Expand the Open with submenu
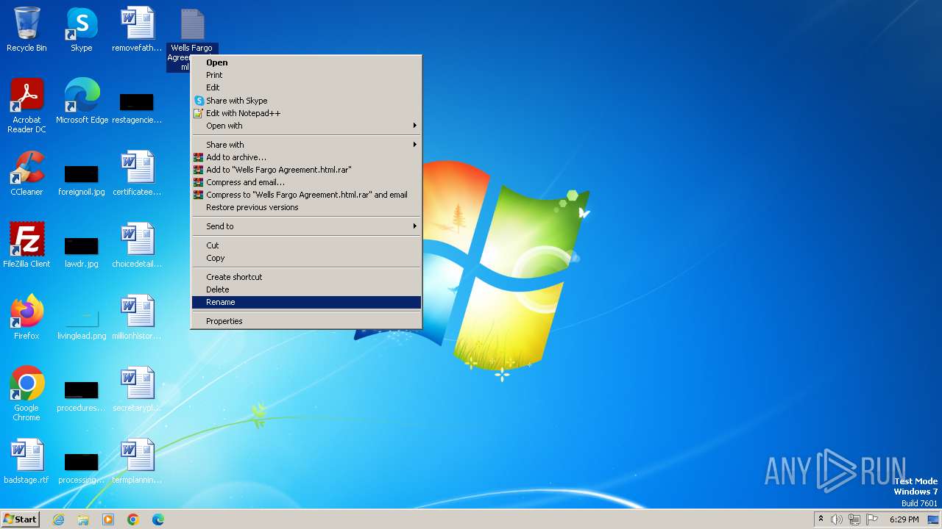The image size is (942, 529). coord(306,126)
